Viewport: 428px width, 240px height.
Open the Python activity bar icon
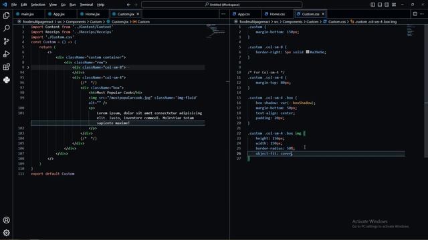coord(6,80)
